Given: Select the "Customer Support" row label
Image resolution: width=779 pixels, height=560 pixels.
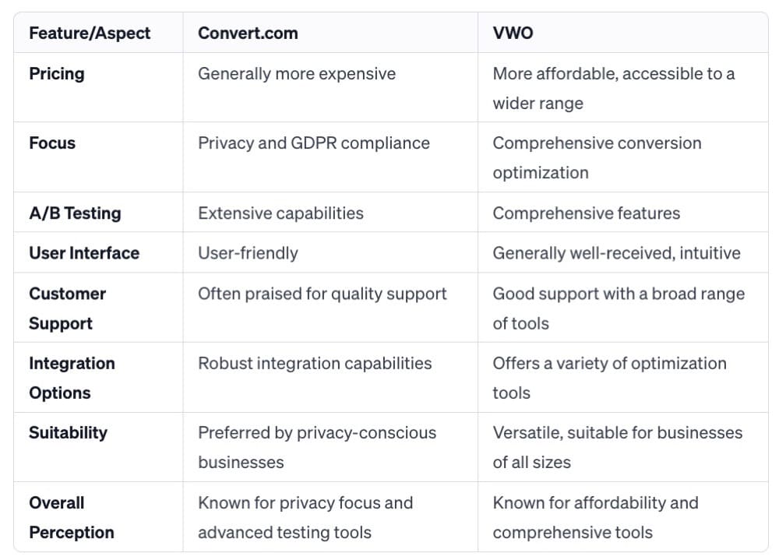Looking at the screenshot, I should (68, 308).
